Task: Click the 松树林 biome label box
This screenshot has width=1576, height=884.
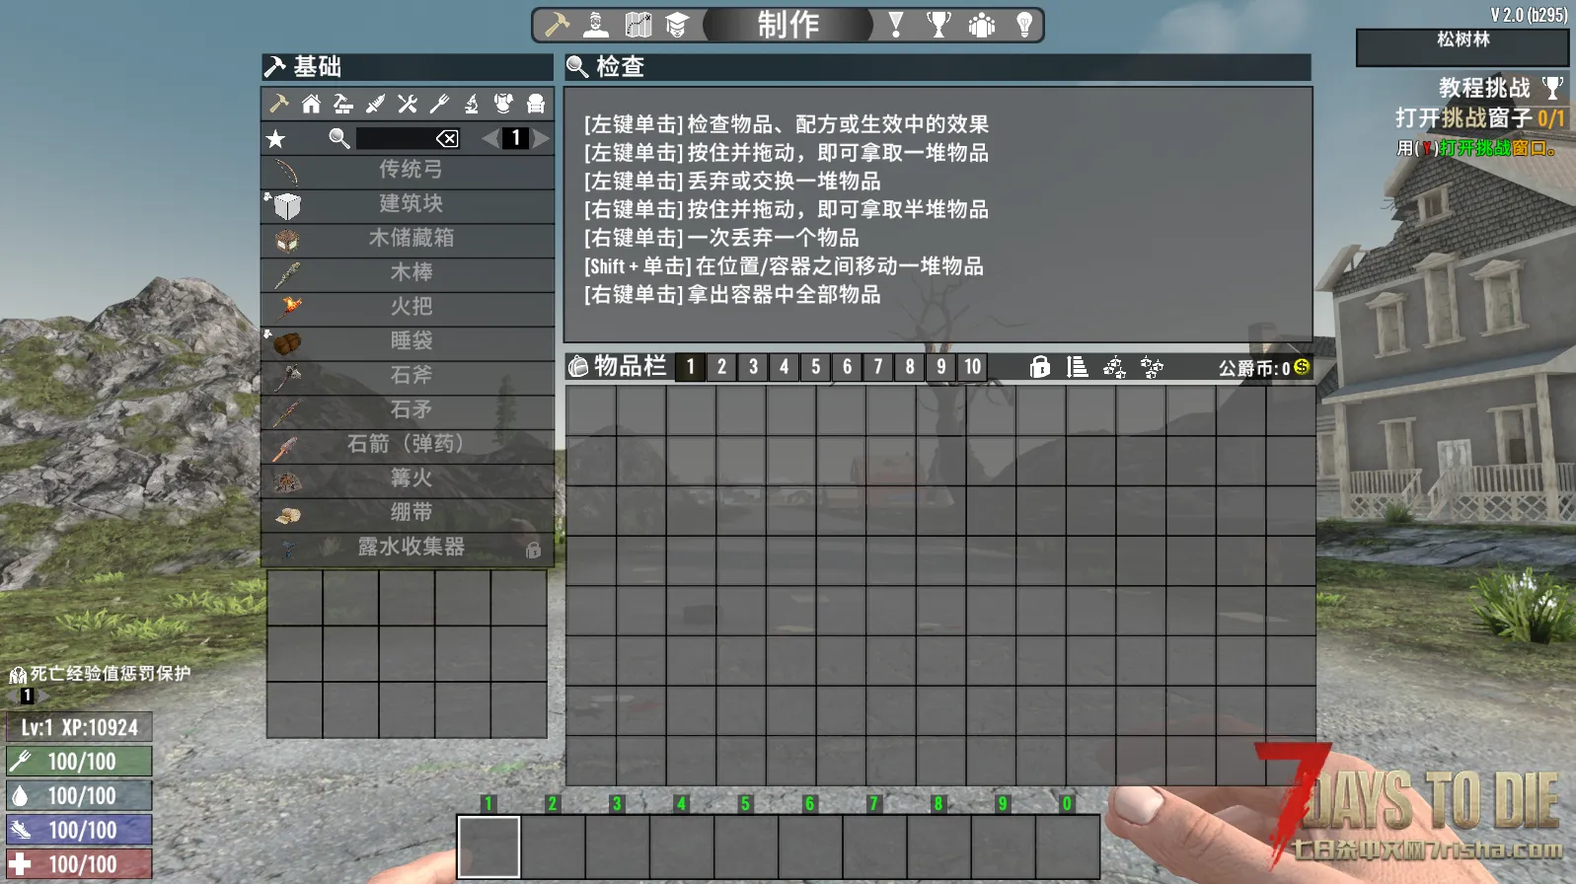Action: [x=1463, y=47]
